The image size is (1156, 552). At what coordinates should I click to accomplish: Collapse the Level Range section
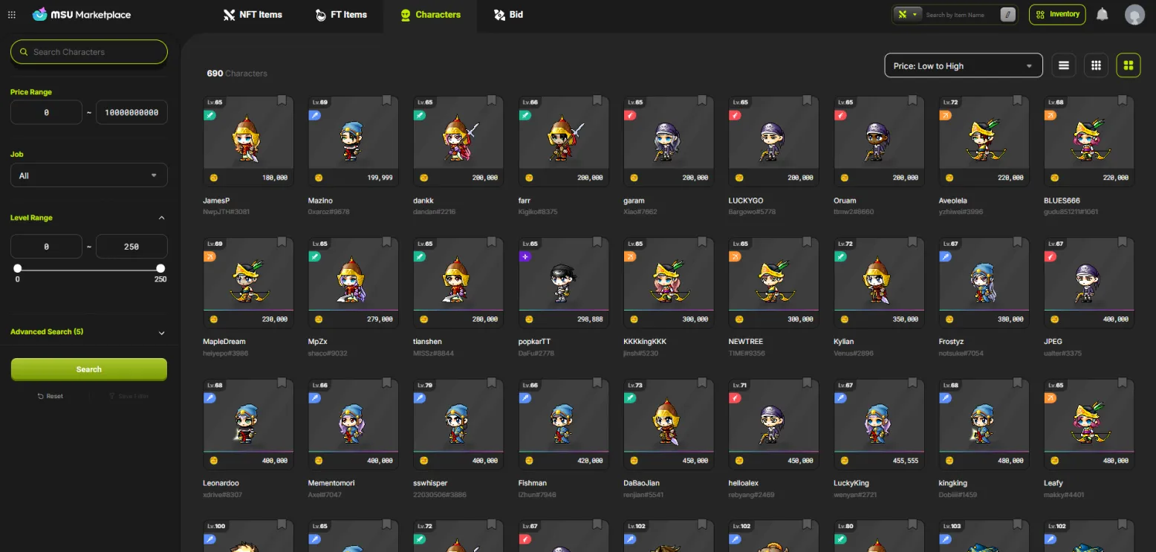pyautogui.click(x=161, y=218)
